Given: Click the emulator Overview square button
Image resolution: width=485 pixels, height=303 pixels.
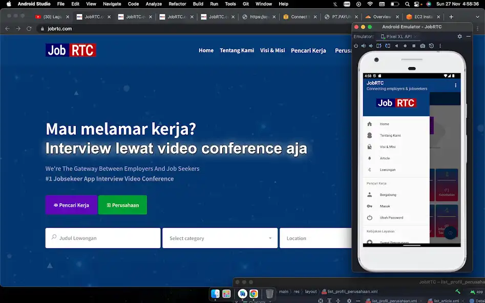Looking at the screenshot, I should (414, 46).
